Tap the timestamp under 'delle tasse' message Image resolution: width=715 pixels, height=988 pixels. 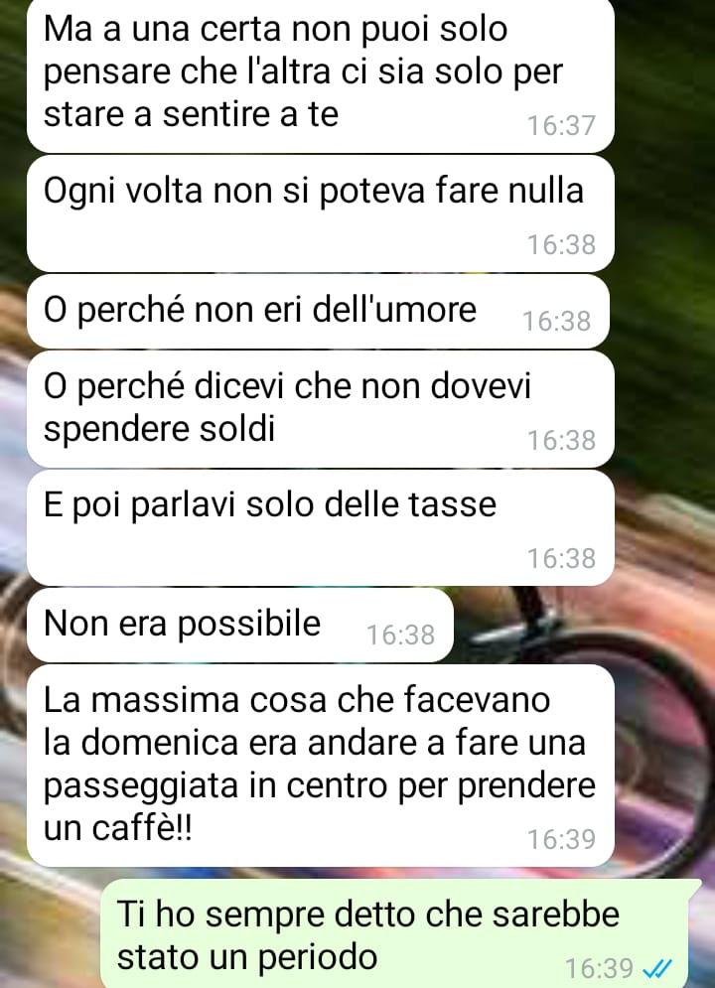[561, 558]
